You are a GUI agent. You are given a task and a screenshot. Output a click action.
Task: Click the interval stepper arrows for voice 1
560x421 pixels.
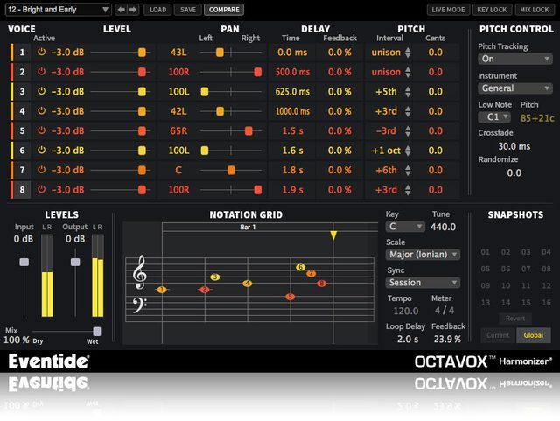pyautogui.click(x=408, y=53)
